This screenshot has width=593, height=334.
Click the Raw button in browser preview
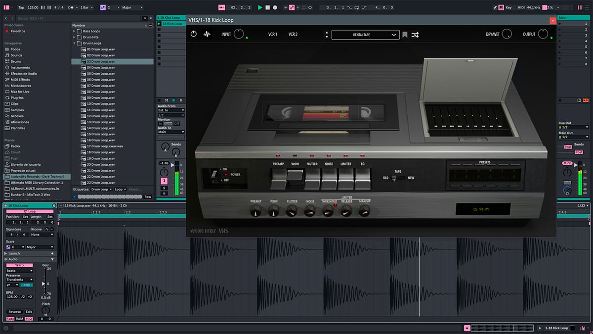(148, 196)
